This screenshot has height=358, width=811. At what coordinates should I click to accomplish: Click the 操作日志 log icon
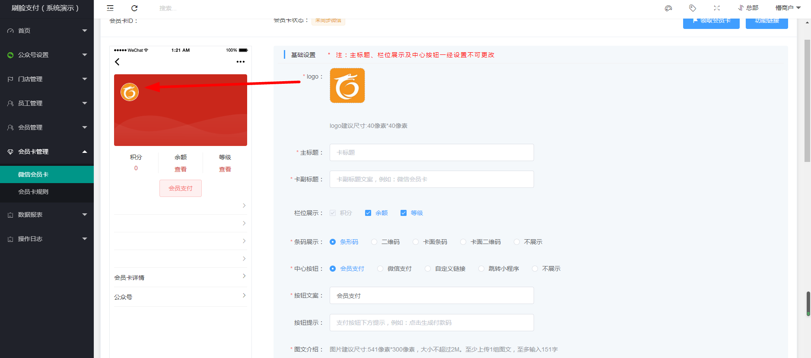[x=10, y=239]
